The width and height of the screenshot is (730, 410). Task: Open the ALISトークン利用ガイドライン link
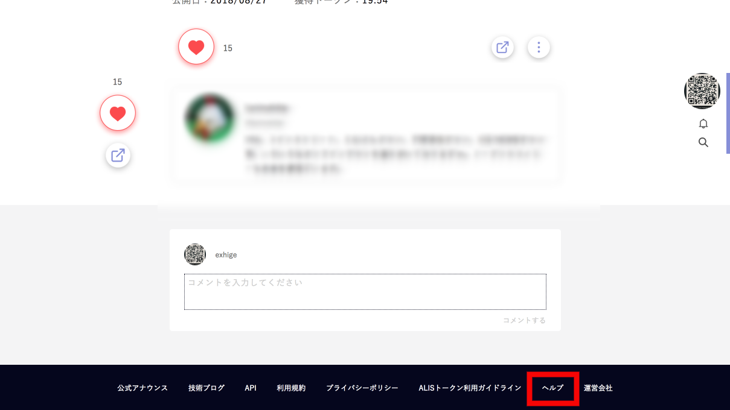pos(470,388)
